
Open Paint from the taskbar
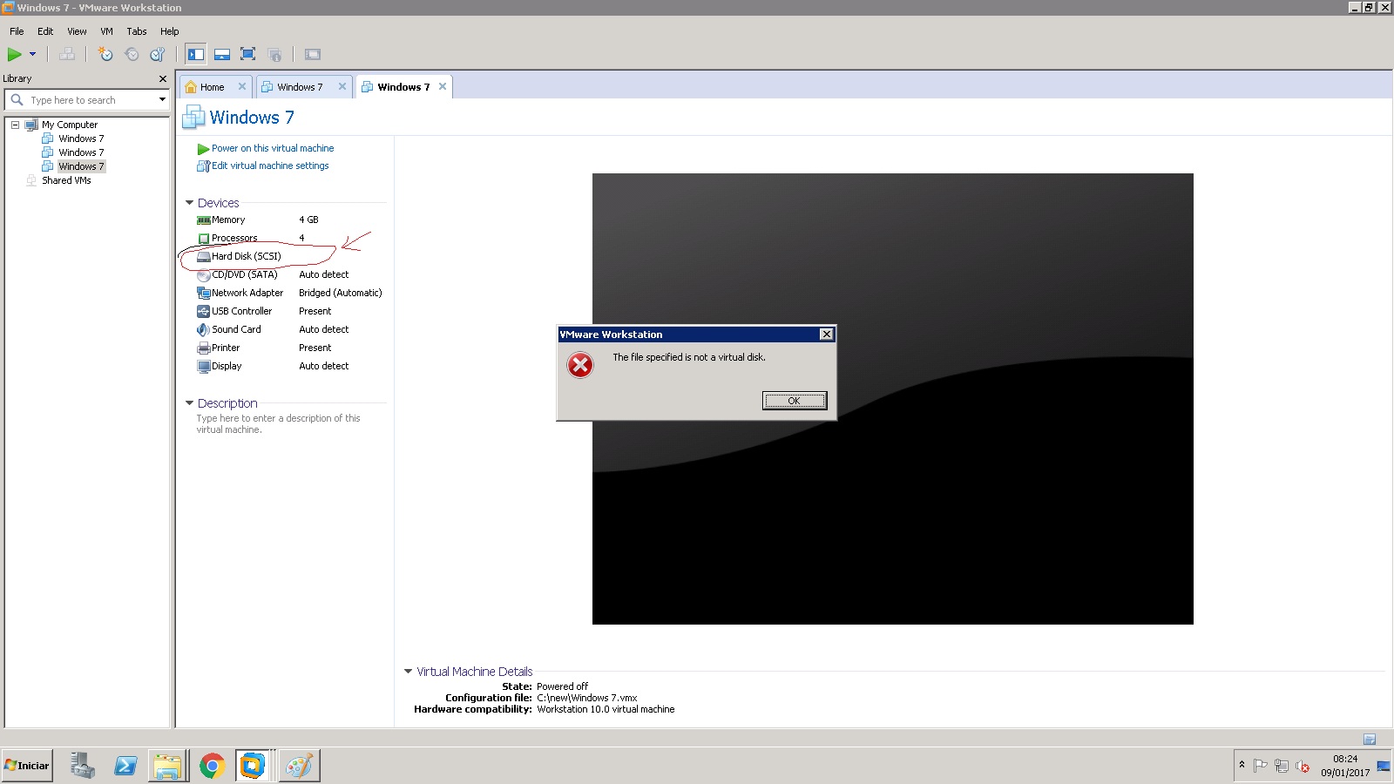(x=299, y=766)
